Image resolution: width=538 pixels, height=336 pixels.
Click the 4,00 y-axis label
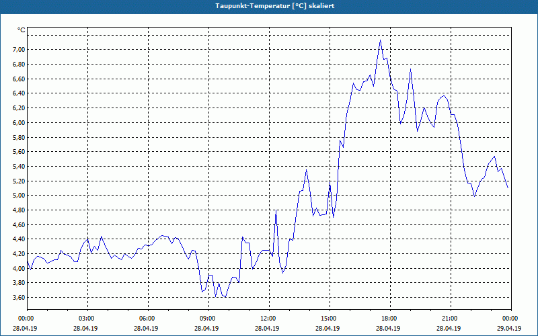pyautogui.click(x=20, y=268)
